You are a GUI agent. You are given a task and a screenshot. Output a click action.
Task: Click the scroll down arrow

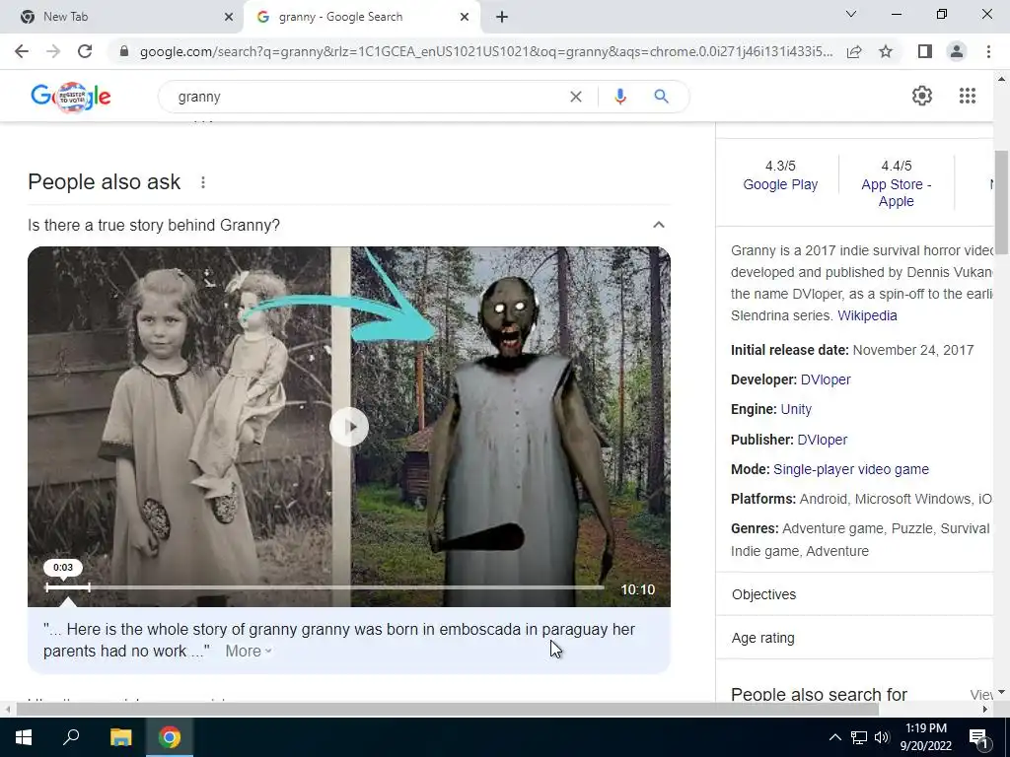click(1001, 693)
